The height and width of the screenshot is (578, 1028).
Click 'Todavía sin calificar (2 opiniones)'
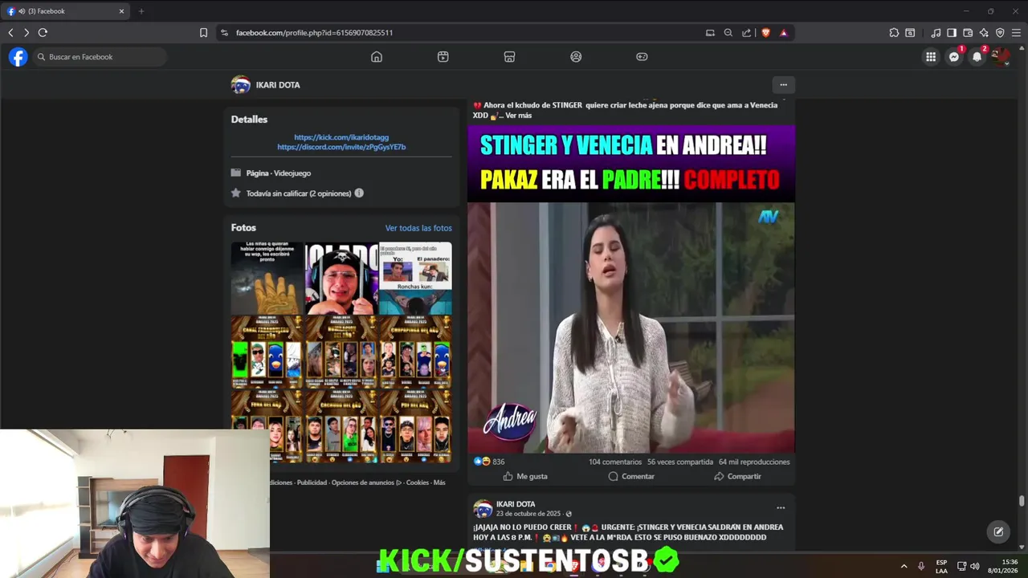point(299,193)
